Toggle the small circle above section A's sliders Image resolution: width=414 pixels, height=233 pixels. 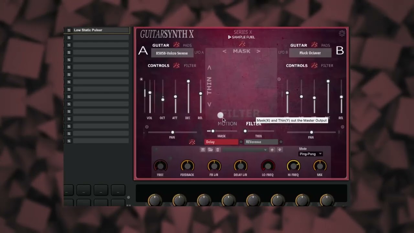pos(141,79)
